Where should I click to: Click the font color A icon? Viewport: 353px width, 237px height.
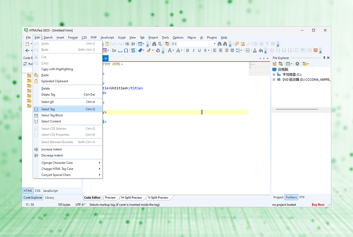[255, 50]
